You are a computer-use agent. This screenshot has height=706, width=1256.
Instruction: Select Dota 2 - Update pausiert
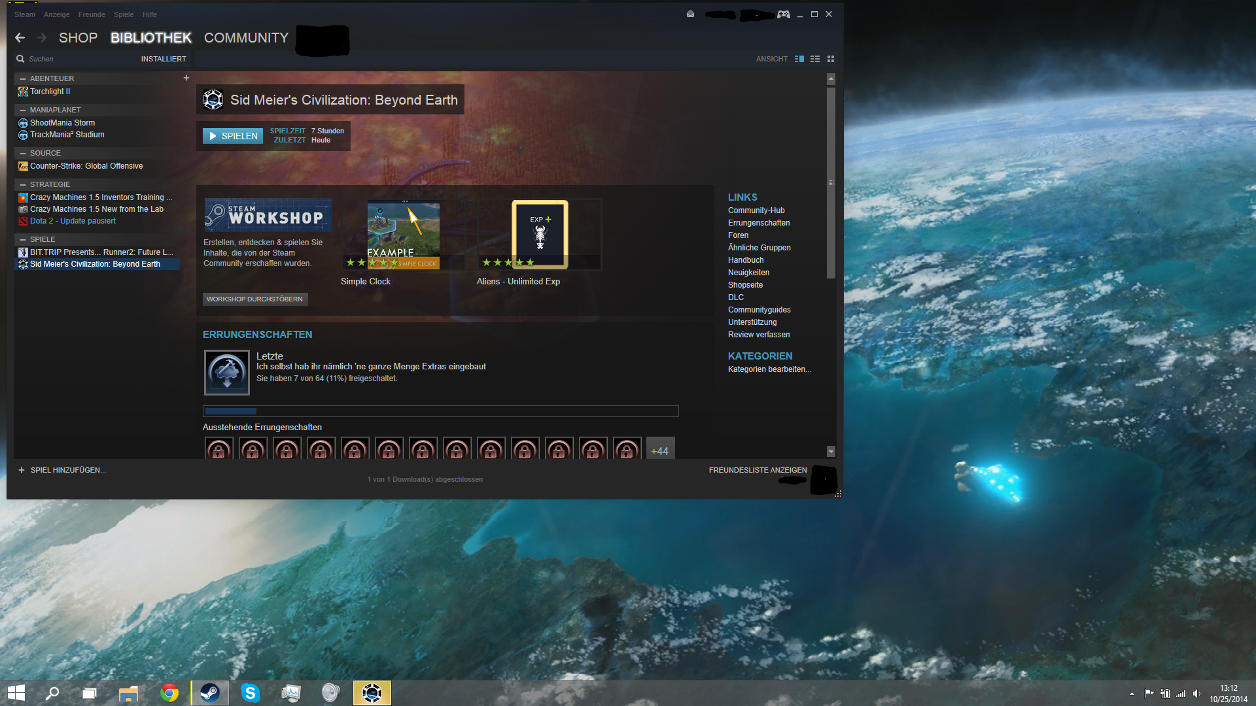(x=73, y=221)
